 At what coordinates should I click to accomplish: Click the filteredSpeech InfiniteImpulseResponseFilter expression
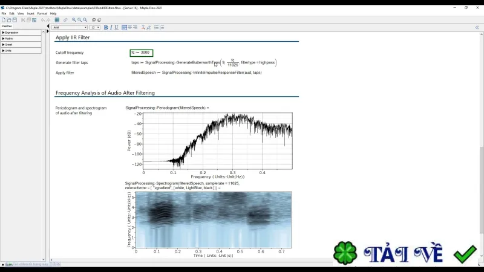point(196,73)
